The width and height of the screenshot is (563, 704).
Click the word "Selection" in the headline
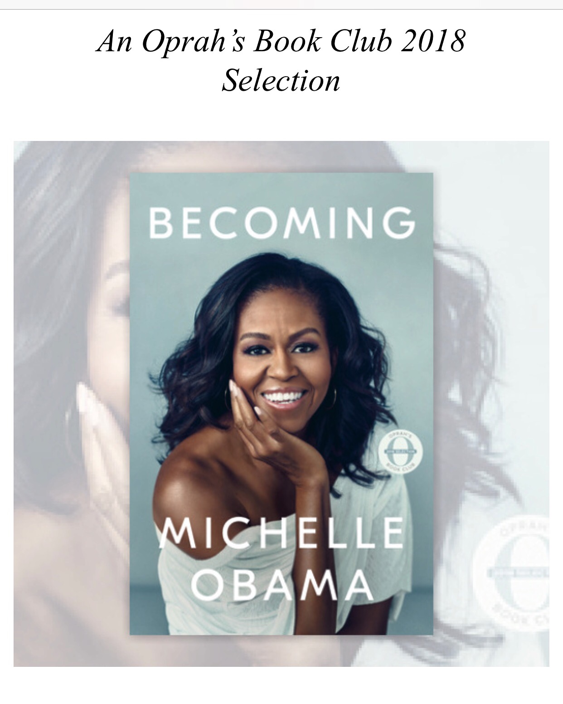point(281,80)
